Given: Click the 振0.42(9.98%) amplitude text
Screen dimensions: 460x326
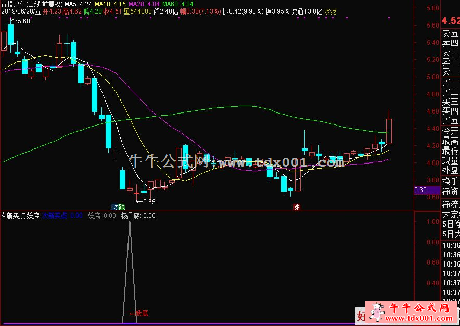Looking at the screenshot, I should (243, 11).
